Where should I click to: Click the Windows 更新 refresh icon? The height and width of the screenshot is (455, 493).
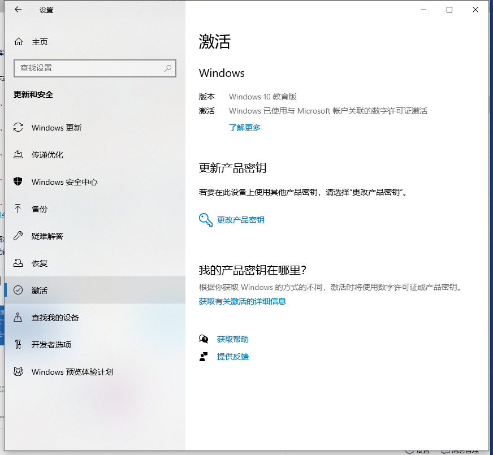click(x=19, y=128)
